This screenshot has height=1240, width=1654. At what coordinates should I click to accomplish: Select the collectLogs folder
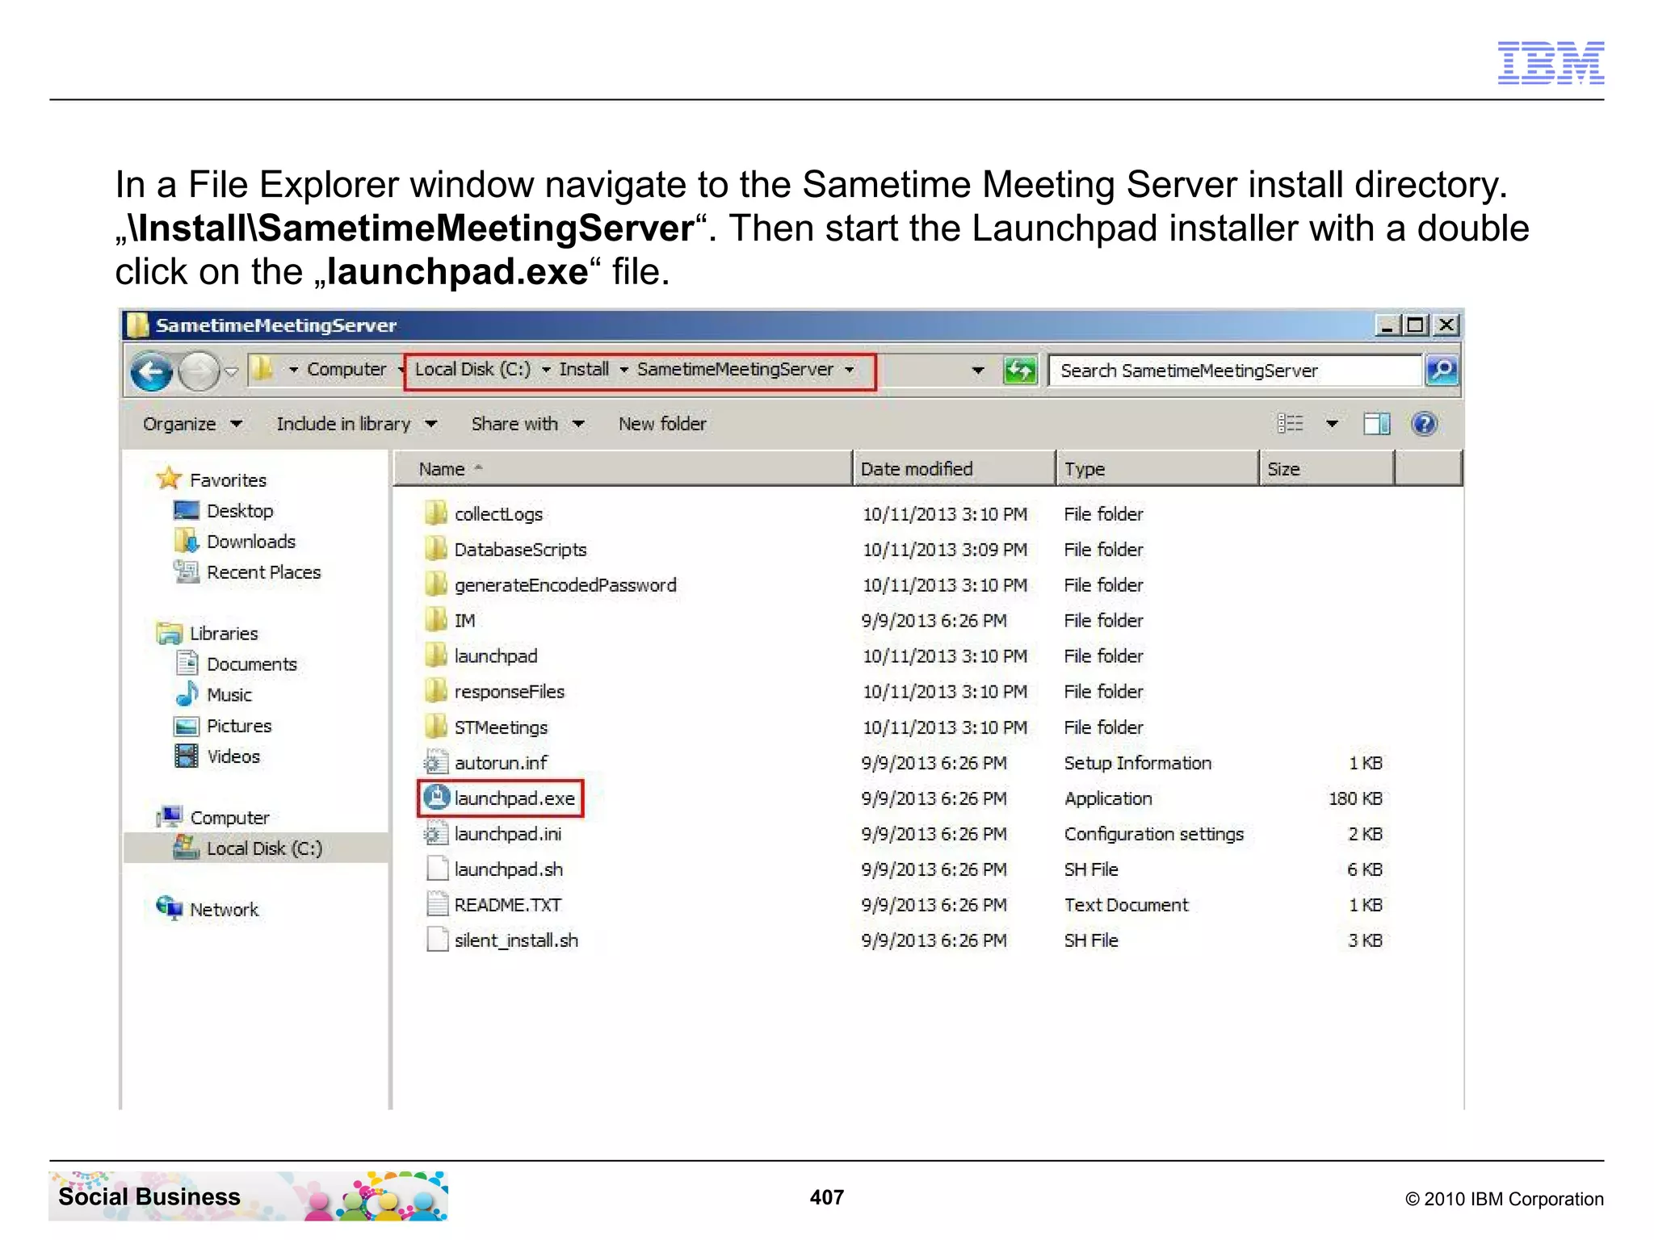(x=498, y=514)
